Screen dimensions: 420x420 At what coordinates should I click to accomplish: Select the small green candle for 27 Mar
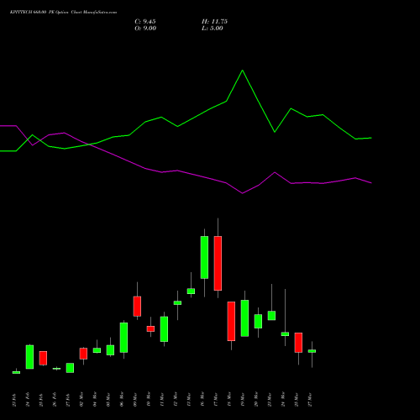[312, 351]
